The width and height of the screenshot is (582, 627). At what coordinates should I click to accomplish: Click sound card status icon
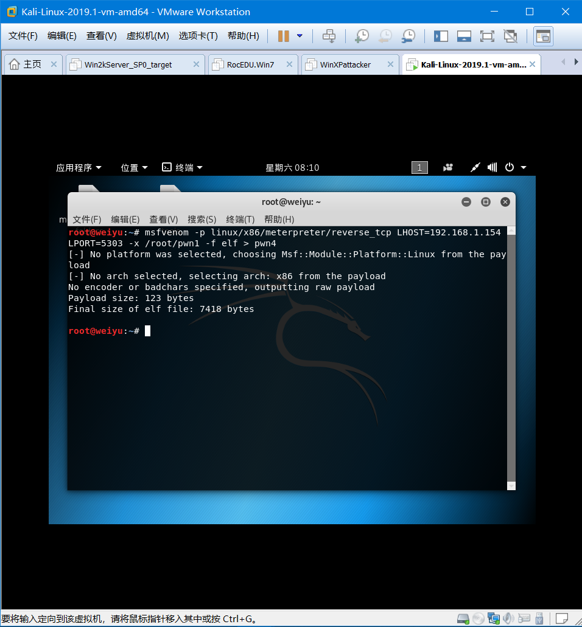tap(508, 619)
